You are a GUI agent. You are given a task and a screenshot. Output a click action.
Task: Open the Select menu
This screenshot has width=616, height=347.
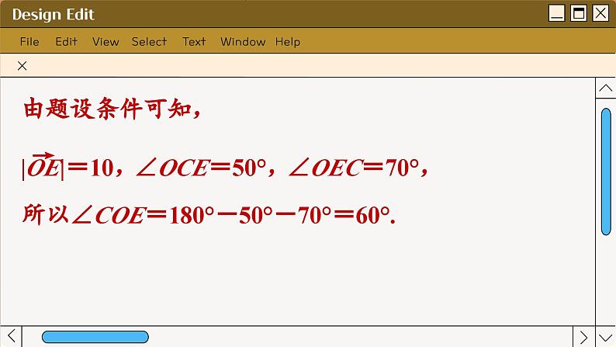click(149, 42)
